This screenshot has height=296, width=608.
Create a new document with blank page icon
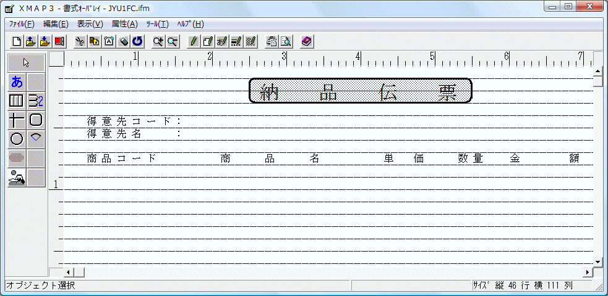point(17,41)
